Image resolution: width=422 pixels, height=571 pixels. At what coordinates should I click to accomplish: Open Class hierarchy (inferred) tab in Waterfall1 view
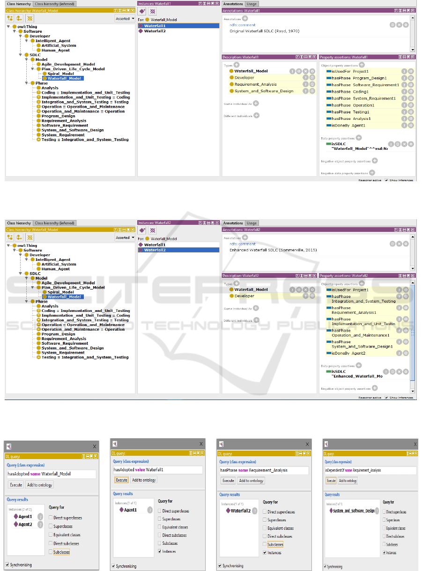coord(55,4)
